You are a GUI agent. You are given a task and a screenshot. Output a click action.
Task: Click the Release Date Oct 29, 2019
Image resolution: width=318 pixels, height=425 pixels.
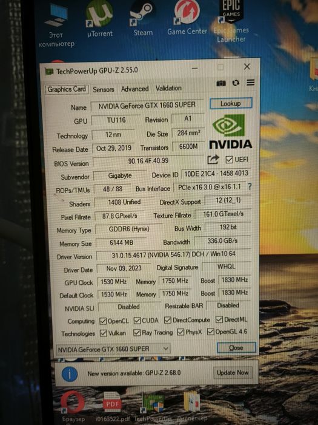click(114, 148)
